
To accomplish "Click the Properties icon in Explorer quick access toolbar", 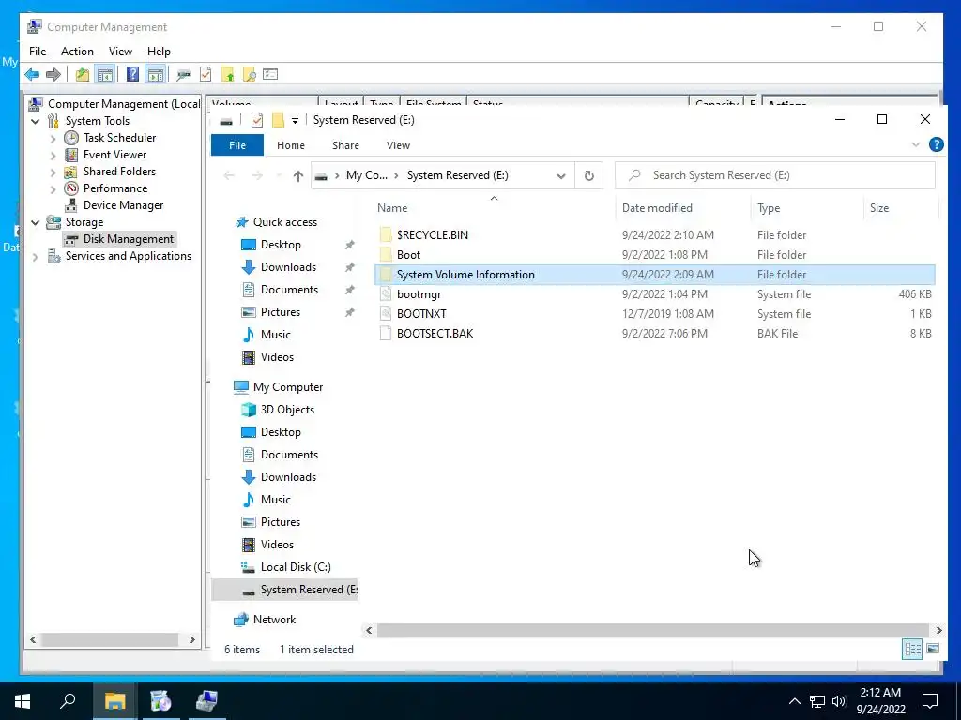I will [x=257, y=120].
